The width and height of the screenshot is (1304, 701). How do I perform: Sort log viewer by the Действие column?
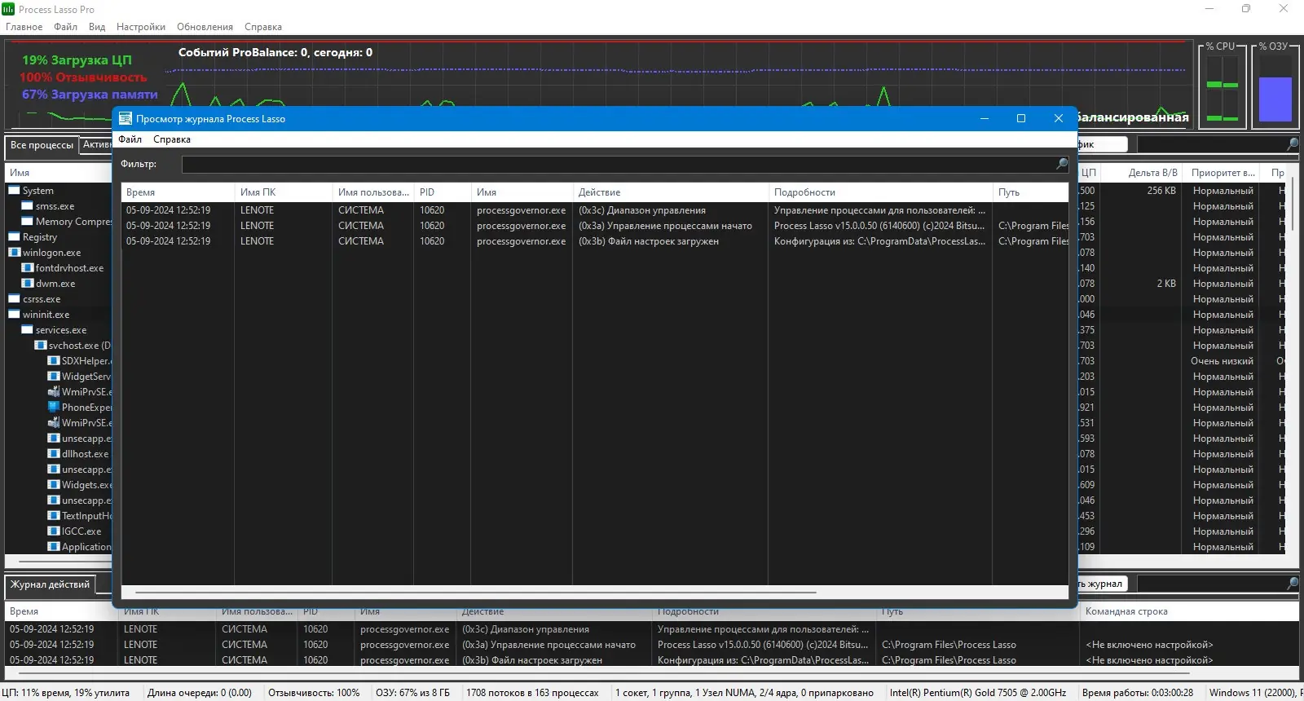671,192
